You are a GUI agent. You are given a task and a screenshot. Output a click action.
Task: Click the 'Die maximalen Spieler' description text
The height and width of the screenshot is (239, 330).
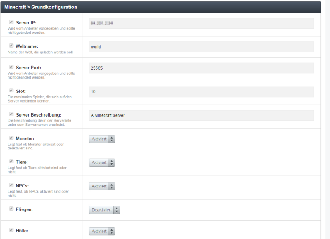point(40,99)
